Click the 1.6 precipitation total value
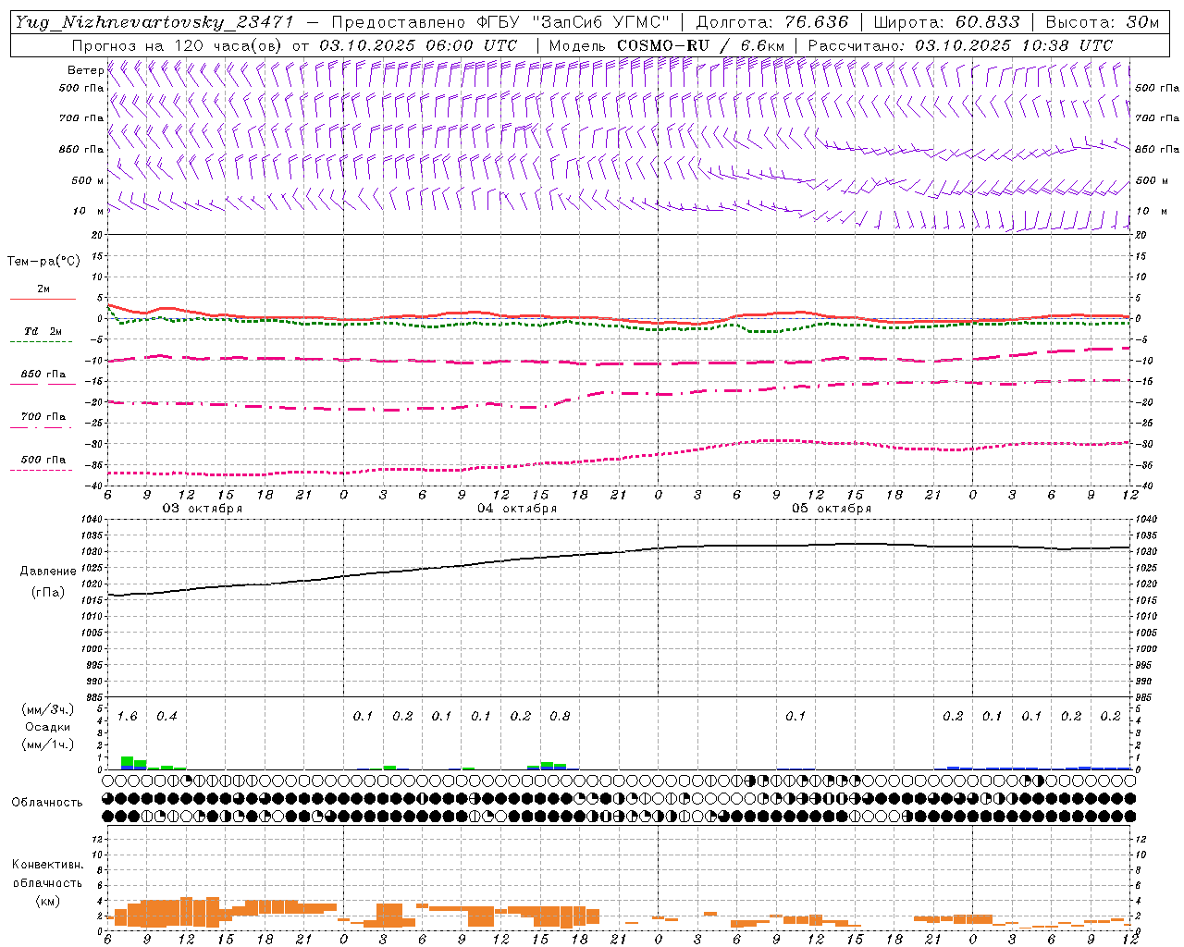 128,717
